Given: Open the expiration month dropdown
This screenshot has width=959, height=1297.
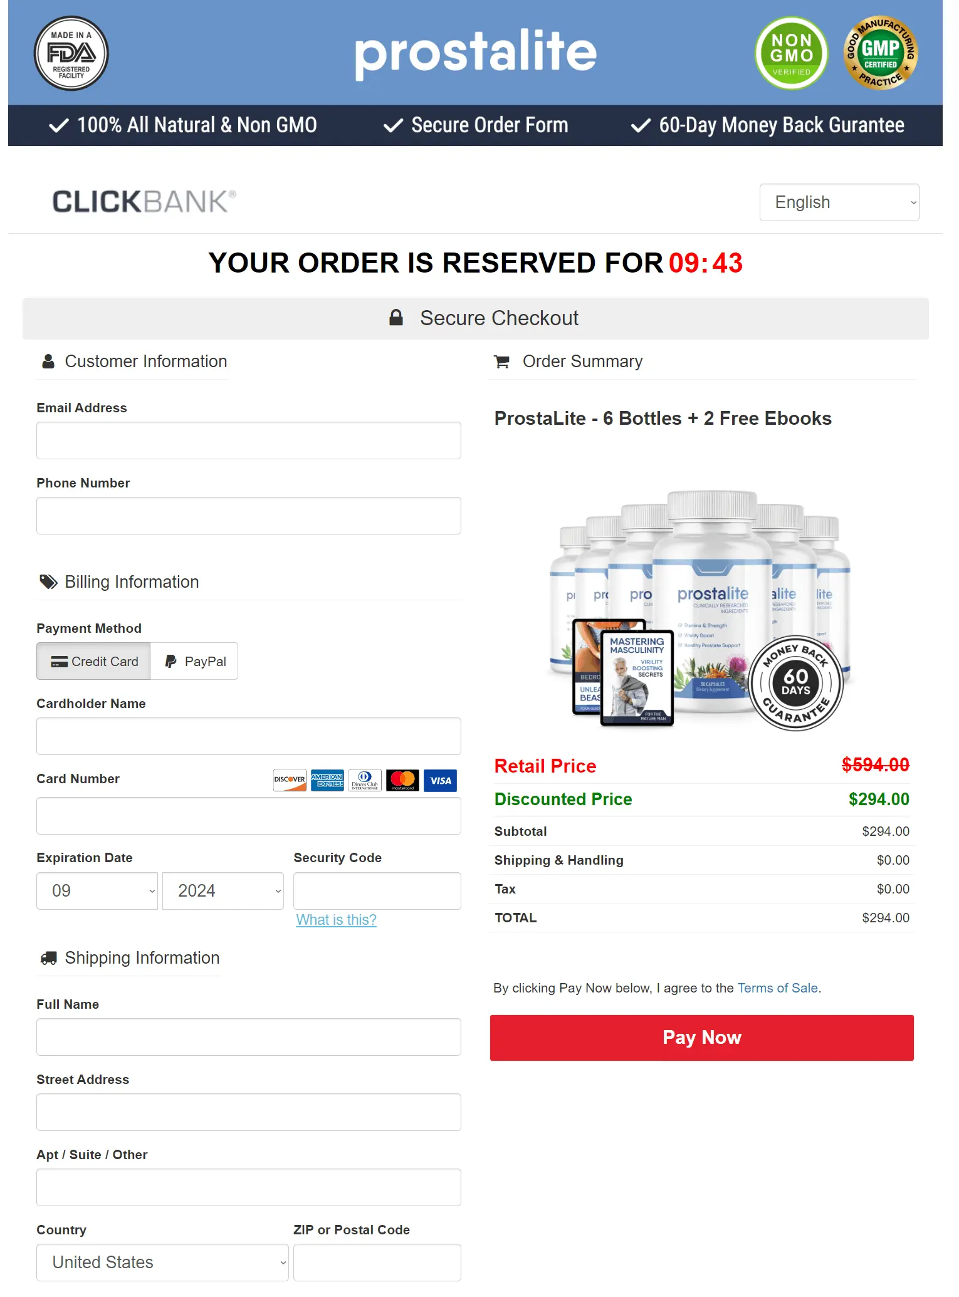Looking at the screenshot, I should tap(97, 890).
